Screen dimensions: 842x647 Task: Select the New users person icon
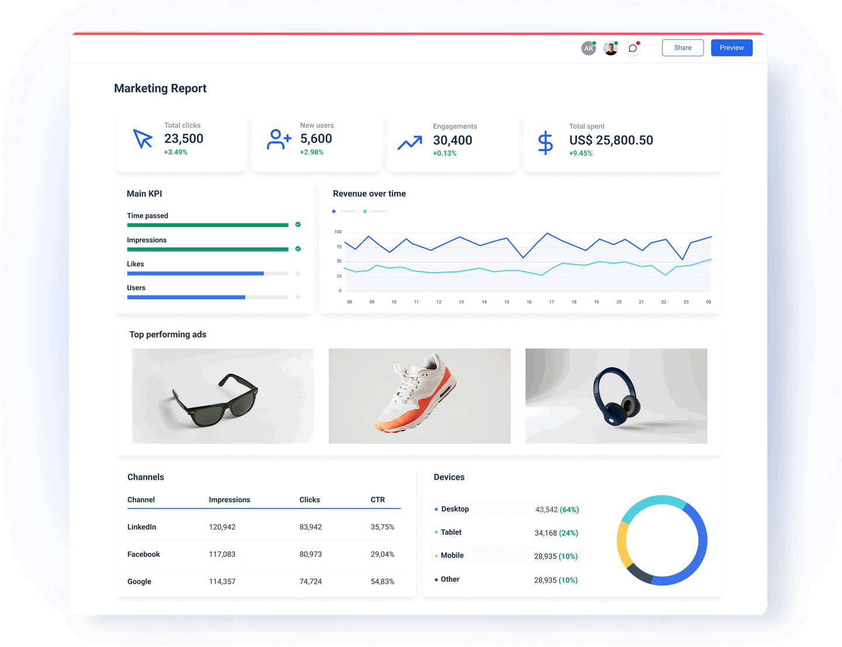tap(279, 139)
